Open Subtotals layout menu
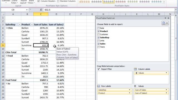Image resolution: width=178 pixels, height=100 pixels. pos(6,2)
